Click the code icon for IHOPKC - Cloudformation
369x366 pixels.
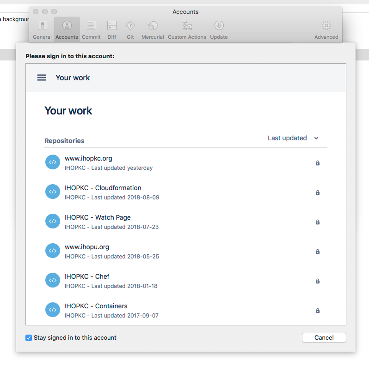click(x=53, y=192)
